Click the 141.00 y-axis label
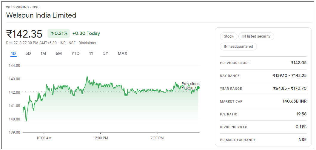The width and height of the screenshot is (316, 150). tap(15, 106)
